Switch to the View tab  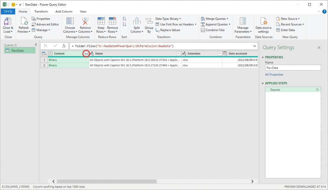(83, 12)
